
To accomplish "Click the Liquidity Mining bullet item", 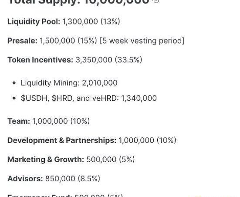I will (69, 83).
